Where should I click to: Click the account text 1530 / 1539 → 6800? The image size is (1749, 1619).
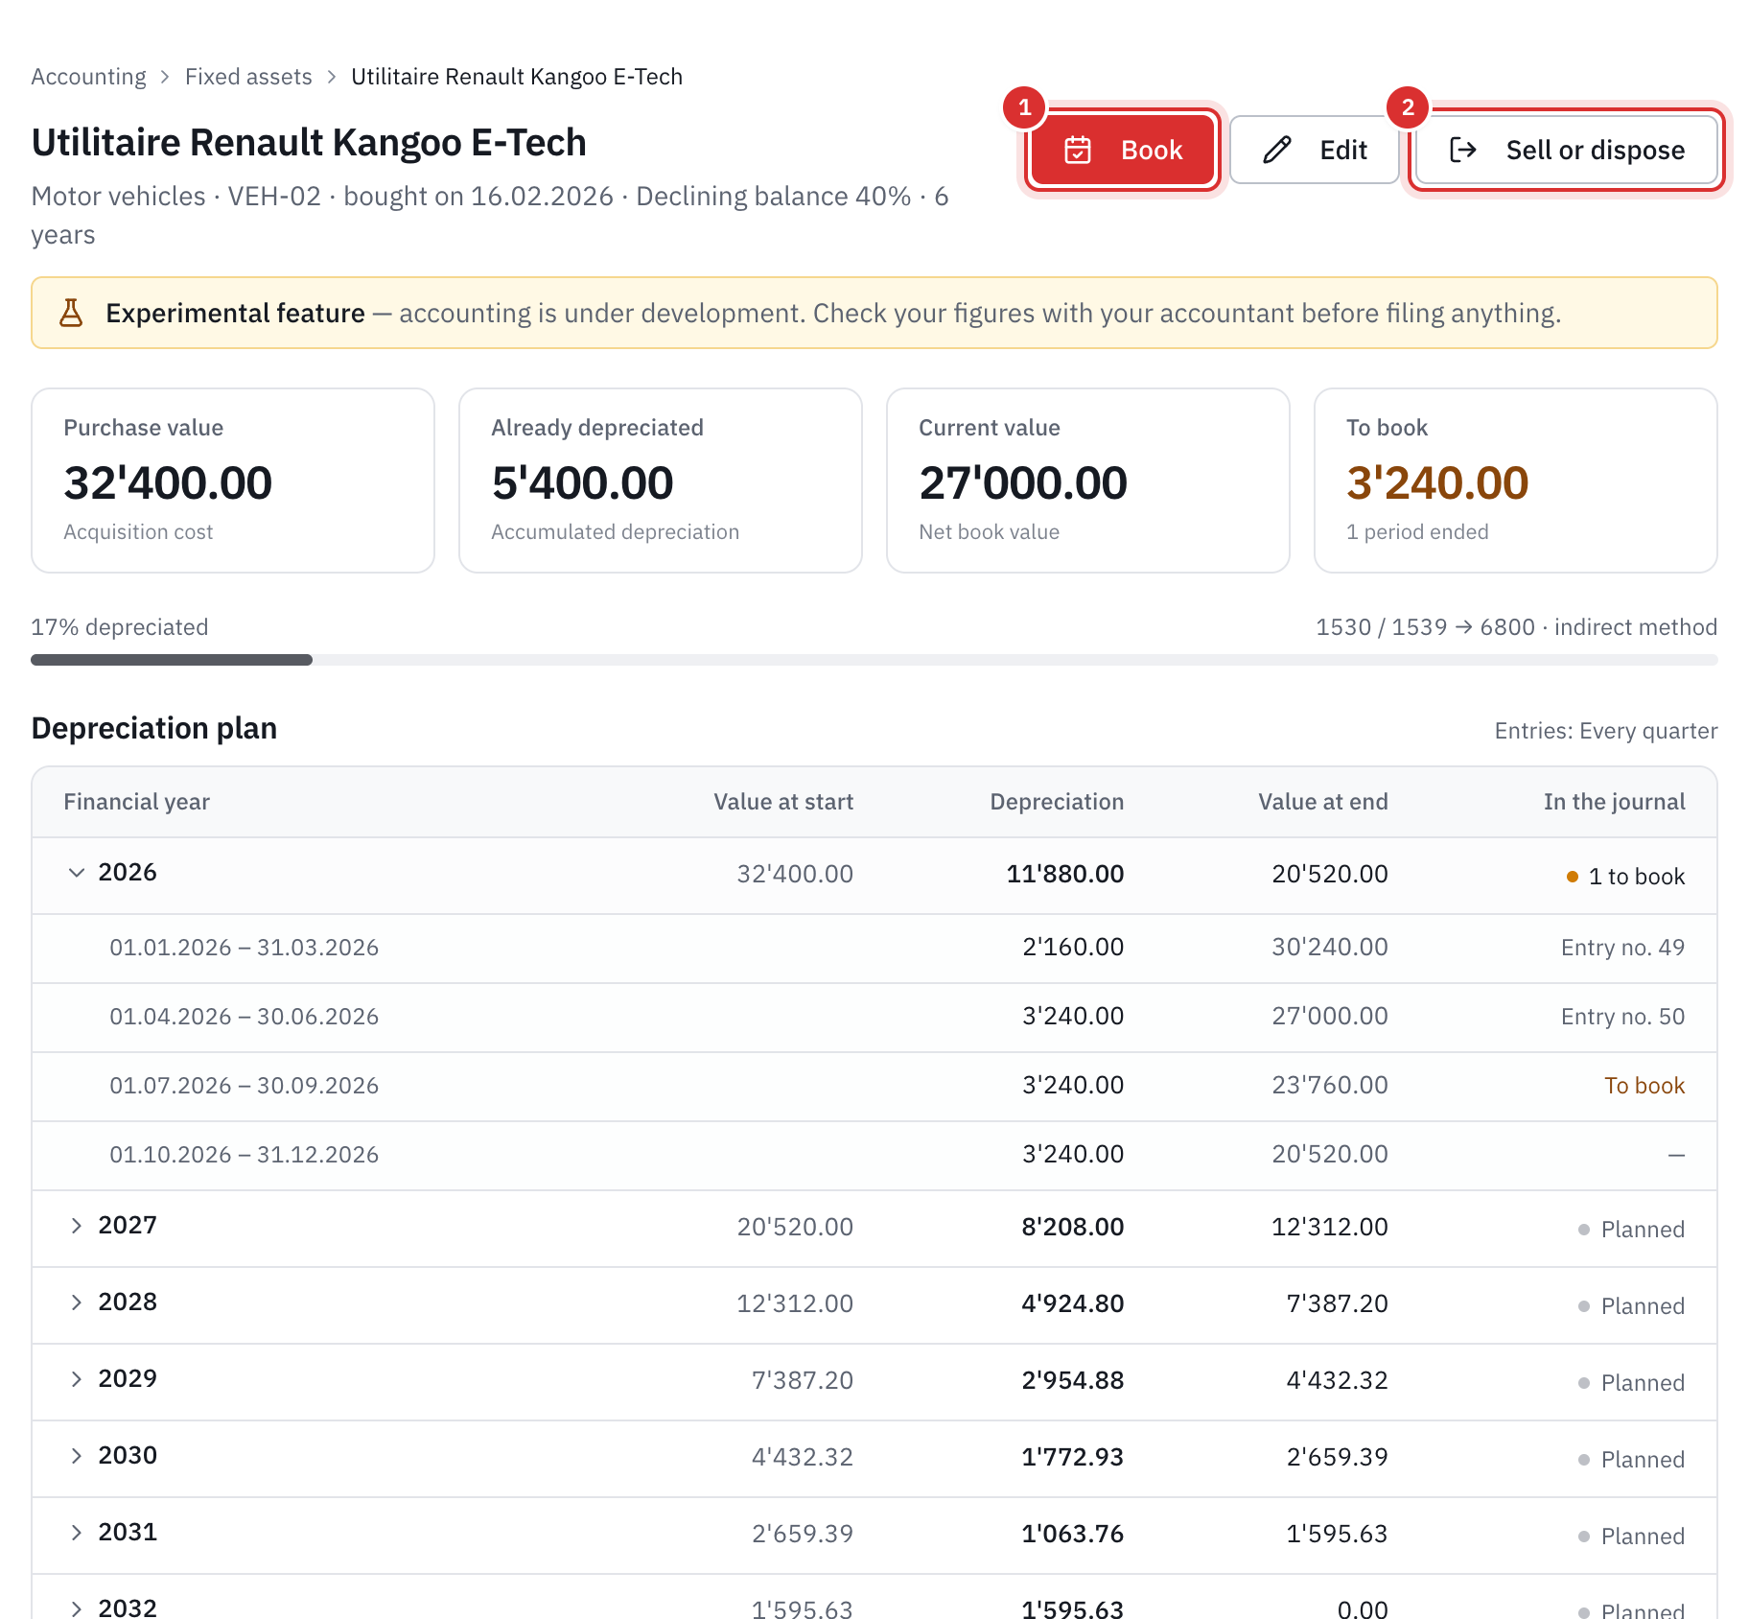pyautogui.click(x=1425, y=627)
